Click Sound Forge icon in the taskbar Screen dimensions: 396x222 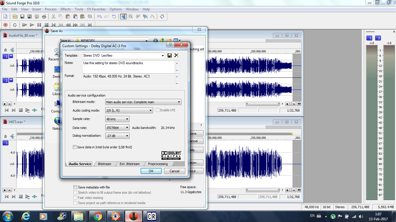point(133,216)
